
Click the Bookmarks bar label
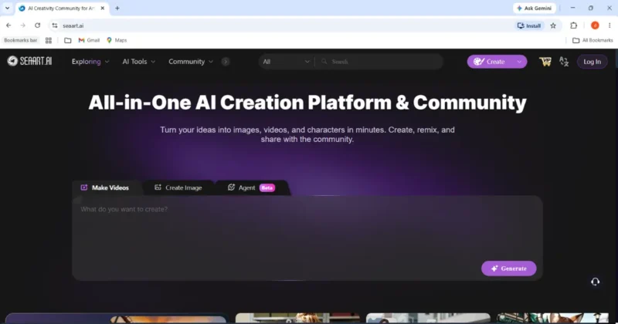click(21, 40)
